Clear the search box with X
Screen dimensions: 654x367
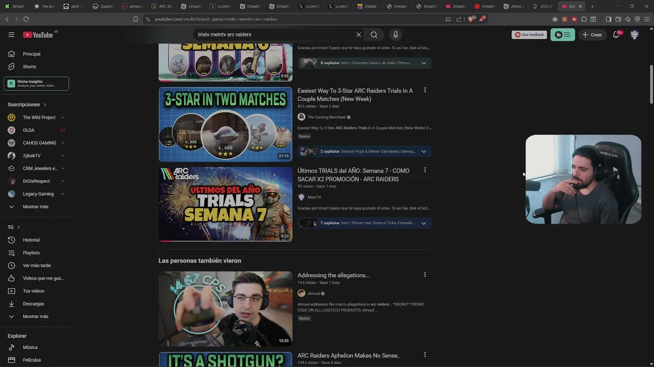[x=359, y=35]
